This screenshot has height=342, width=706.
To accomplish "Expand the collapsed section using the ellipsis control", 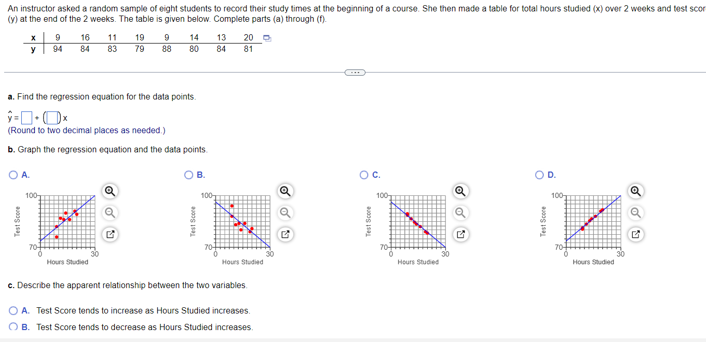I will tap(355, 72).
